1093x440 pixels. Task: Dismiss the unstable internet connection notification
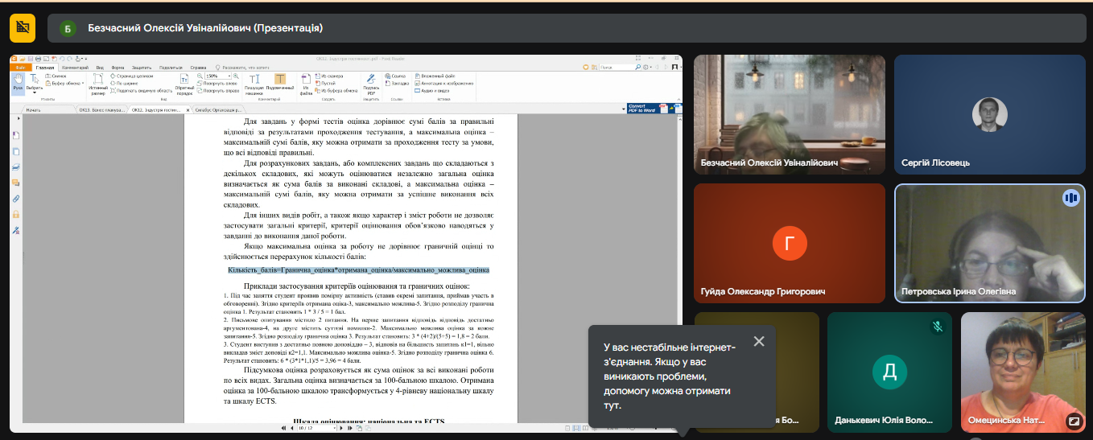coord(758,342)
